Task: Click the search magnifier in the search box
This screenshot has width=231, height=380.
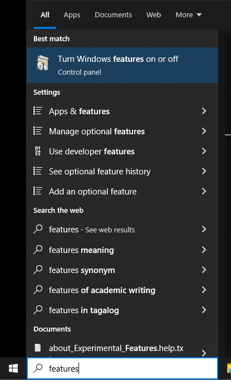Action: (x=38, y=368)
